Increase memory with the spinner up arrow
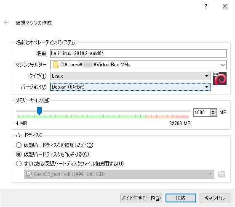Image resolution: width=235 pixels, height=207 pixels. 213,111
